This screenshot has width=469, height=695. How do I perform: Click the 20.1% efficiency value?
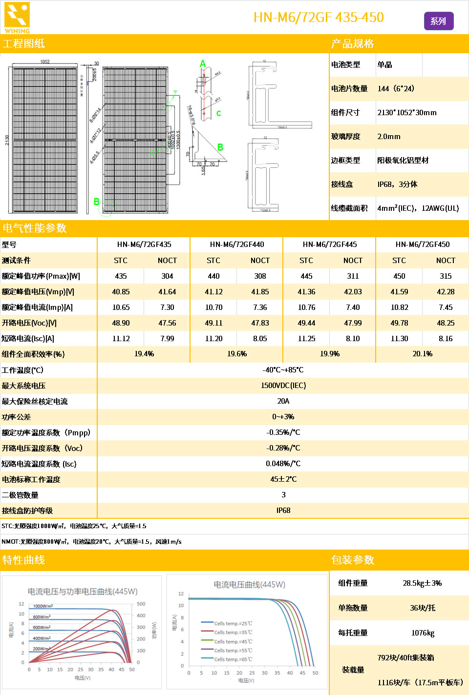coord(423,354)
